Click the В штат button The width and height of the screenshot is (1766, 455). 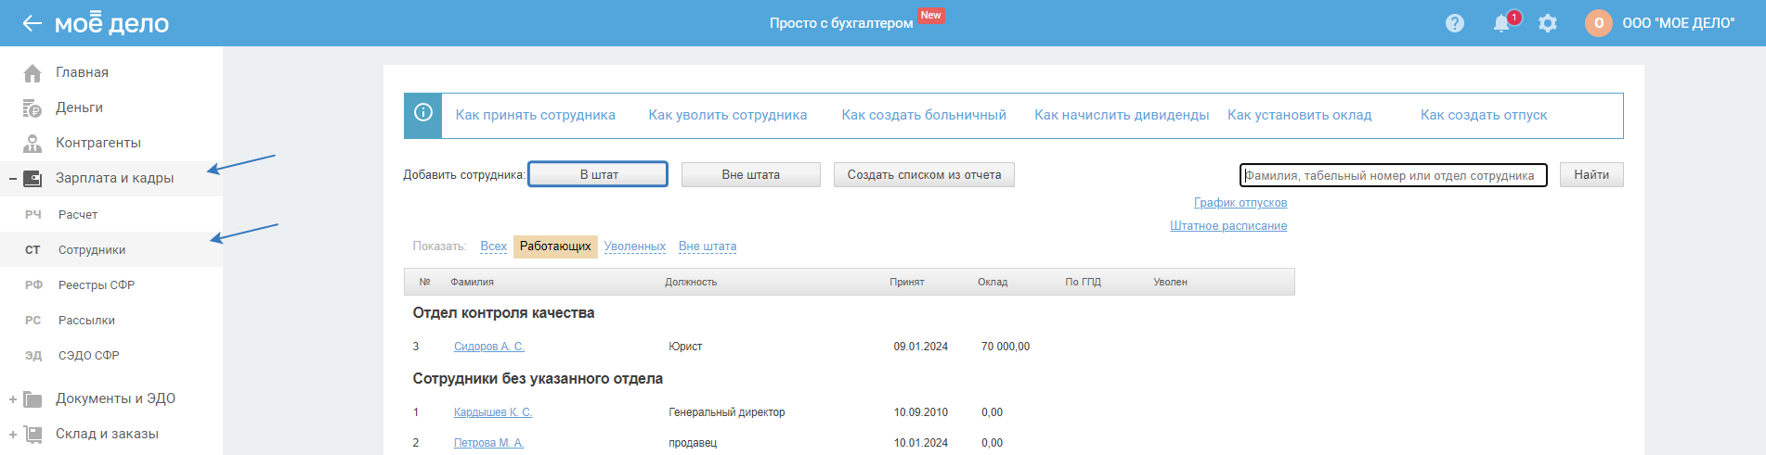coord(598,174)
